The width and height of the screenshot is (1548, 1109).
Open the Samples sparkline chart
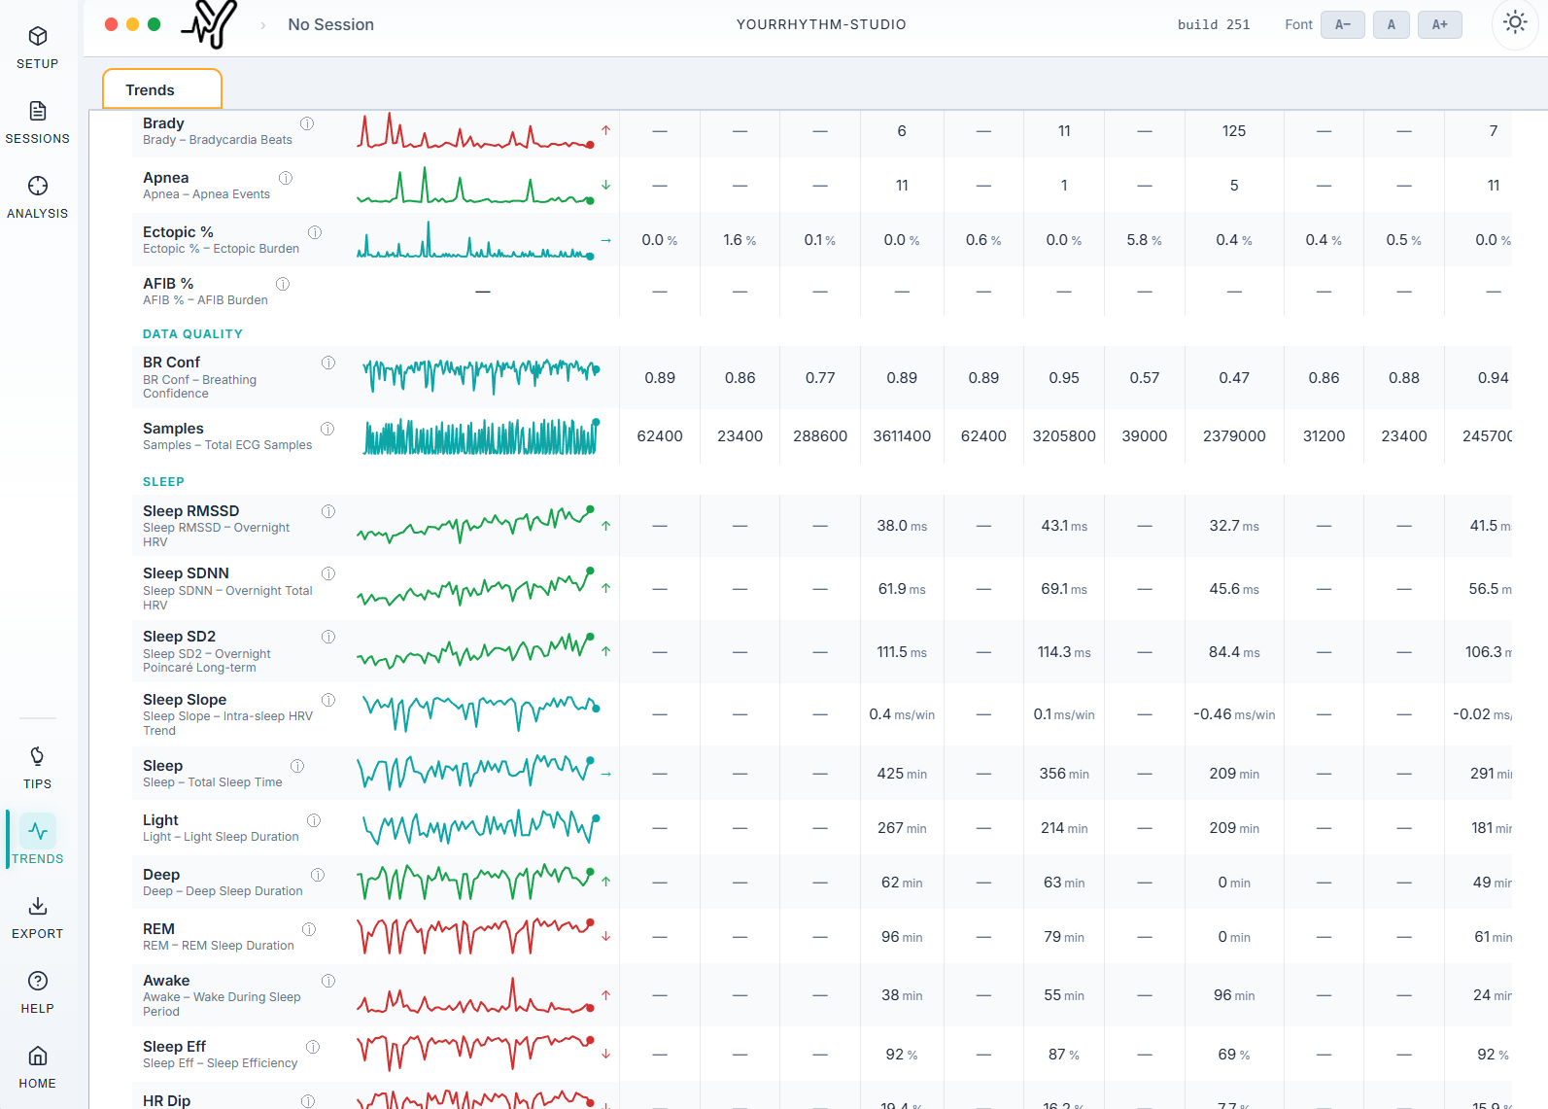(480, 436)
